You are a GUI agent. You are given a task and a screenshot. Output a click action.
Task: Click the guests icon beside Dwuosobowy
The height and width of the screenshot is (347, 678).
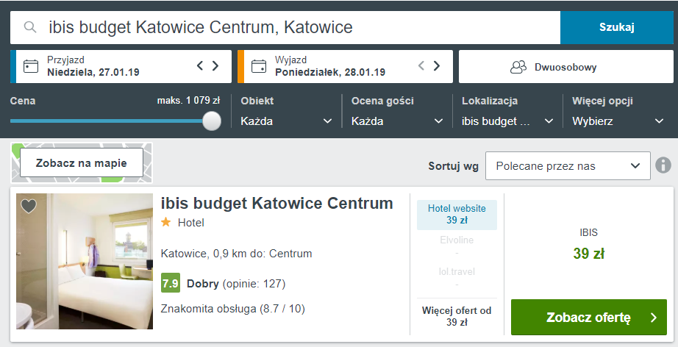tap(518, 67)
